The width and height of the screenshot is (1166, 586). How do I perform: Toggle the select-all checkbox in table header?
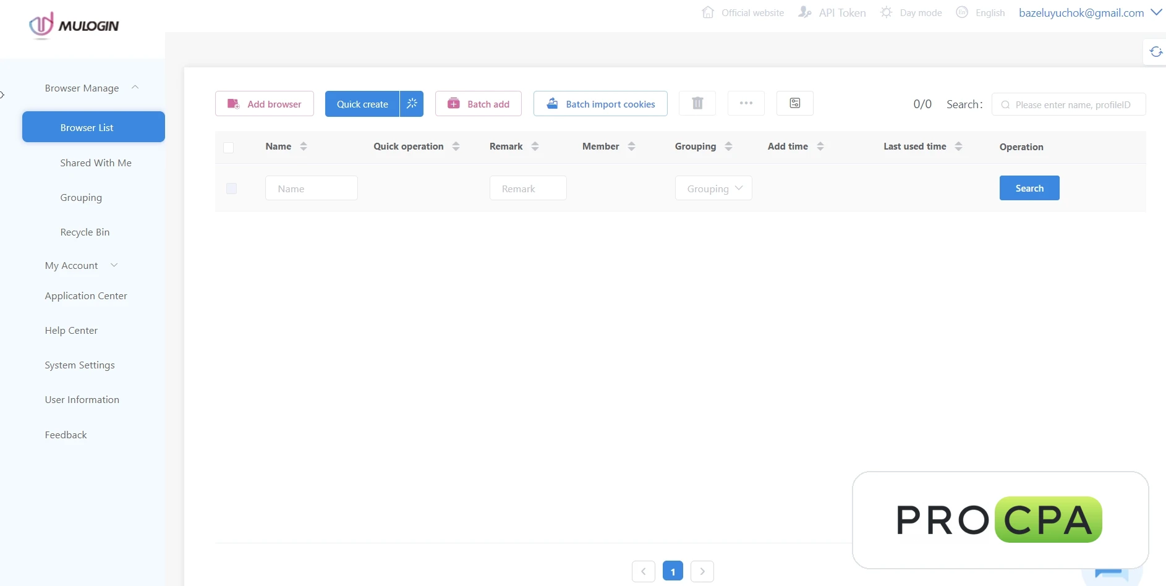(x=229, y=147)
